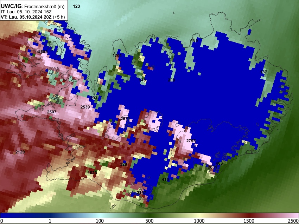Click the map value '403'

point(219,163)
